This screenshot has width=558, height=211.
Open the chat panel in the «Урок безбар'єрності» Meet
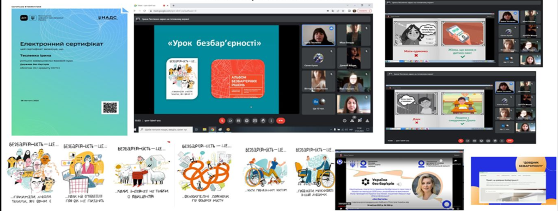click(x=360, y=120)
